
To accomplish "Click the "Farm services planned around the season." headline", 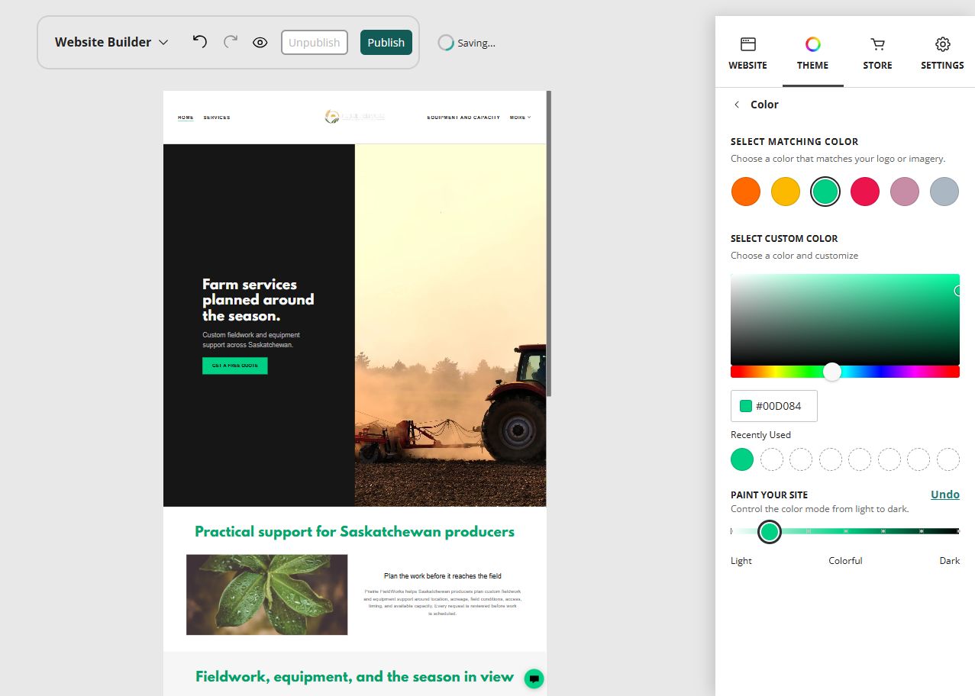I will tap(258, 300).
